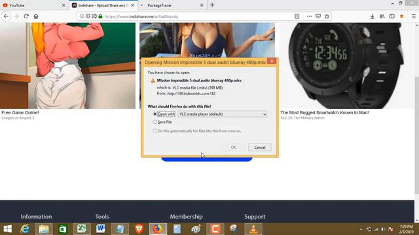
Task: Click OK in the download dialog
Action: click(233, 148)
